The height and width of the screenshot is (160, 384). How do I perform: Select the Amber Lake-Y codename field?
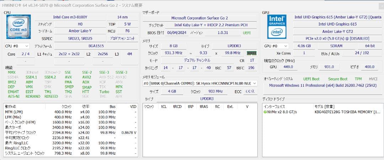click(x=80, y=31)
